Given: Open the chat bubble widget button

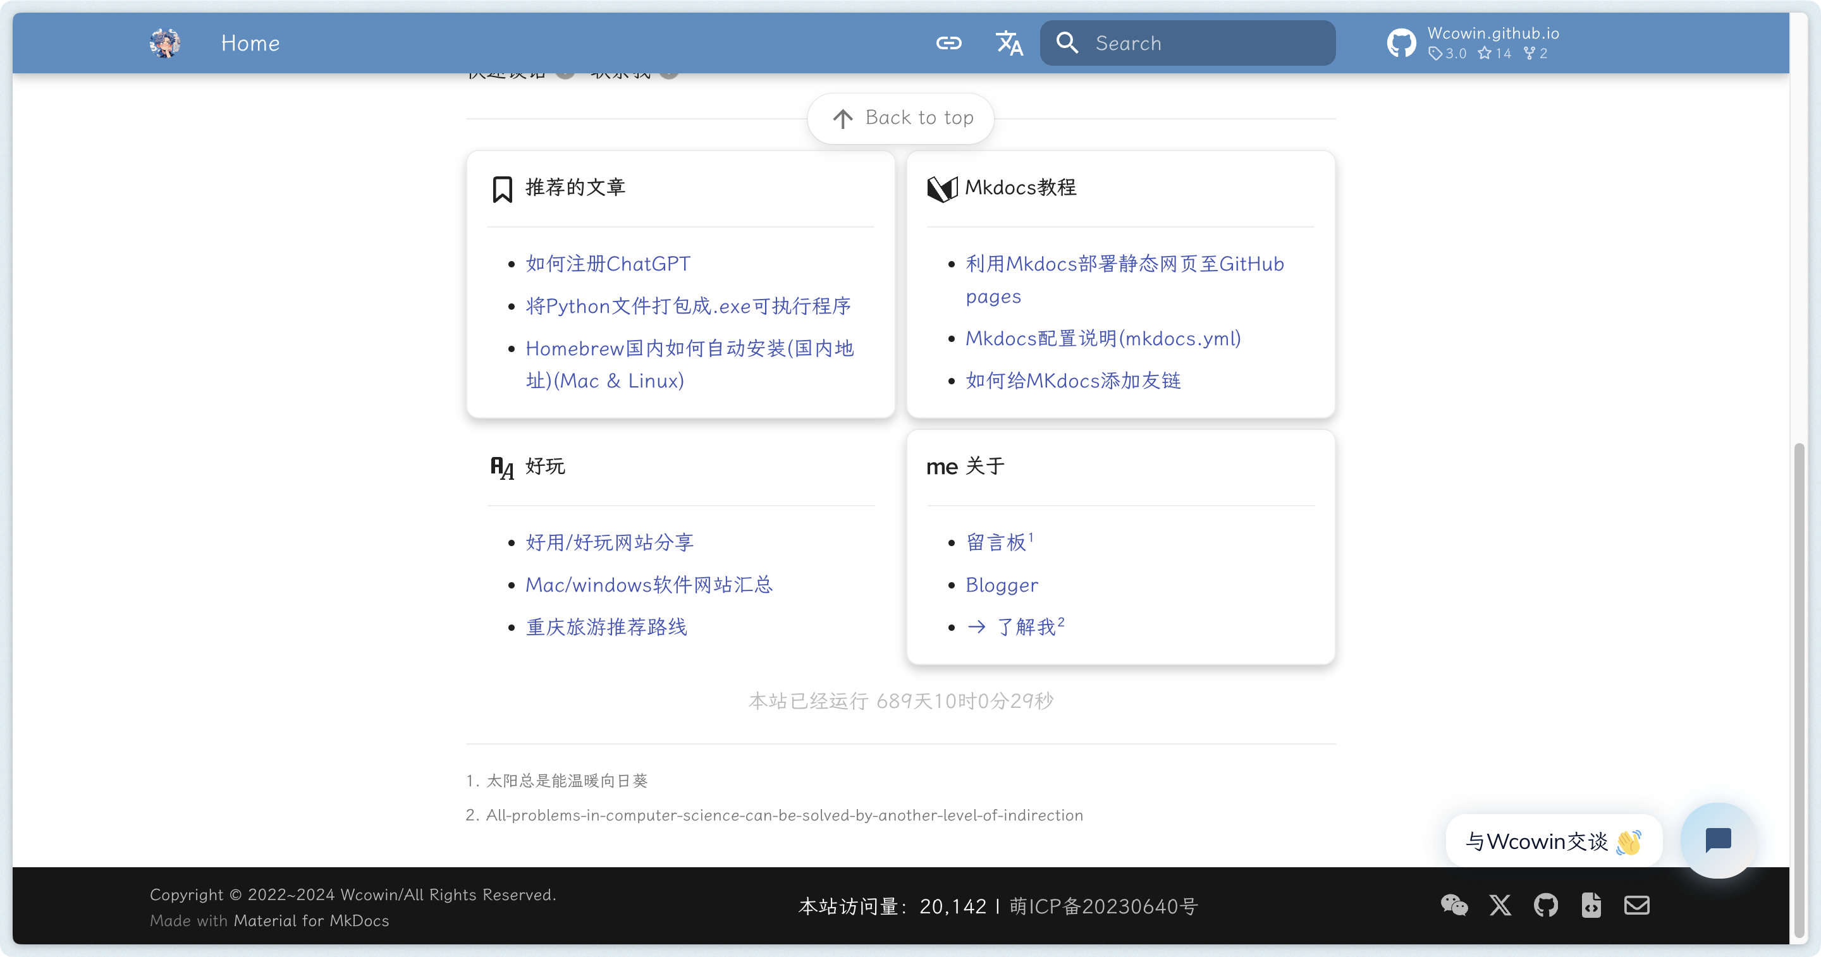Looking at the screenshot, I should tap(1718, 841).
